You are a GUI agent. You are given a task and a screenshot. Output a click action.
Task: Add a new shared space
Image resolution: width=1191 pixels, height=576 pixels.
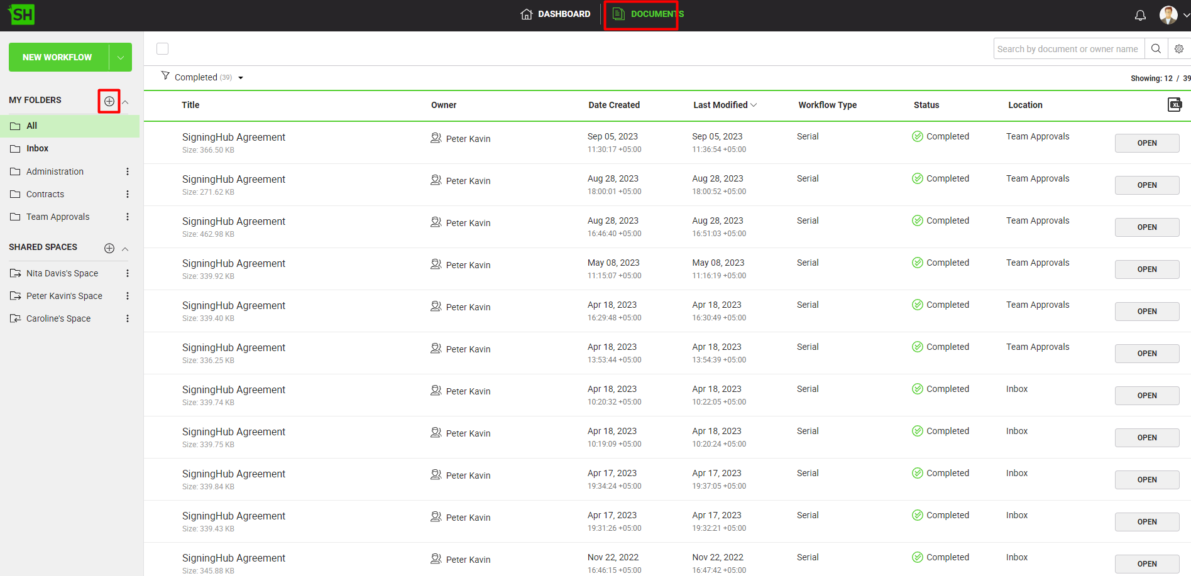click(x=109, y=248)
